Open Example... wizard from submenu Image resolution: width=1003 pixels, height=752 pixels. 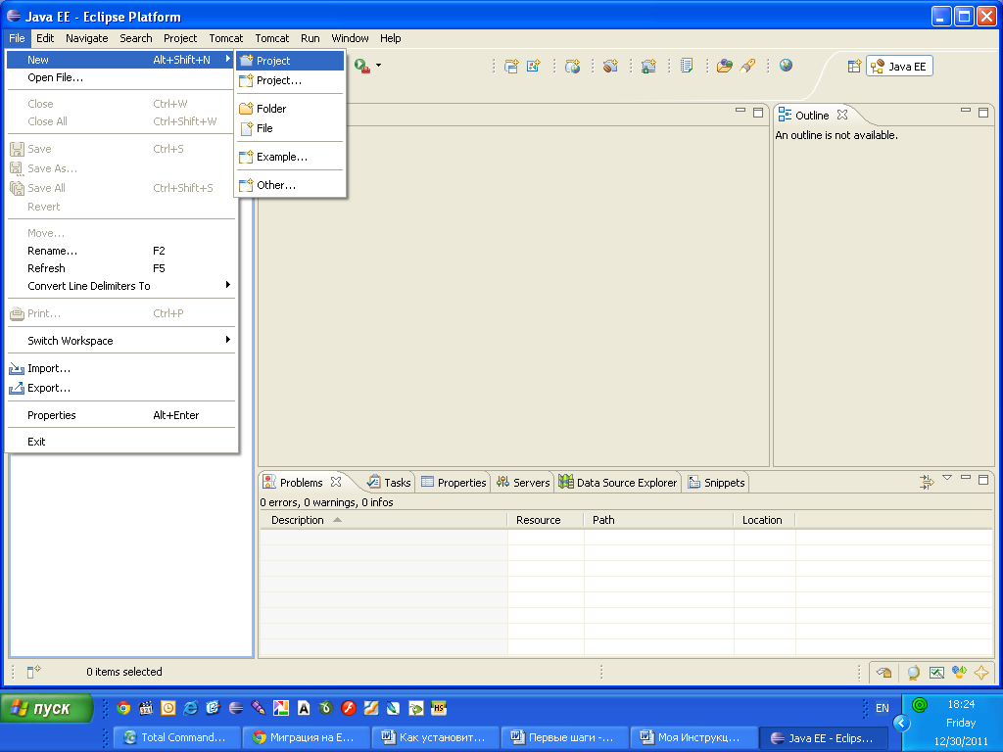290,157
